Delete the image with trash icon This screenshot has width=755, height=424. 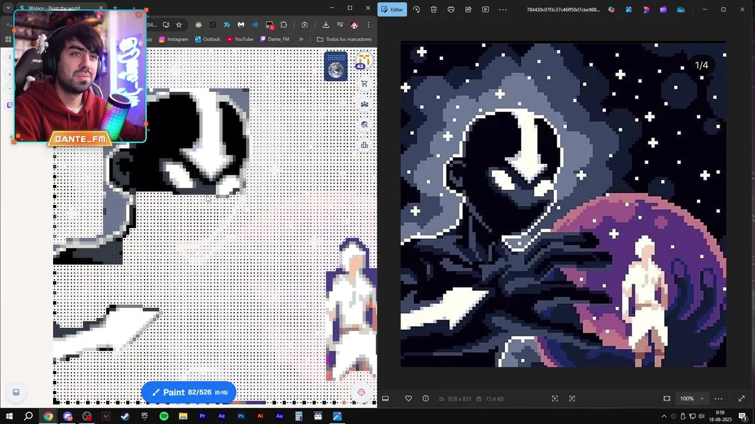click(x=434, y=9)
